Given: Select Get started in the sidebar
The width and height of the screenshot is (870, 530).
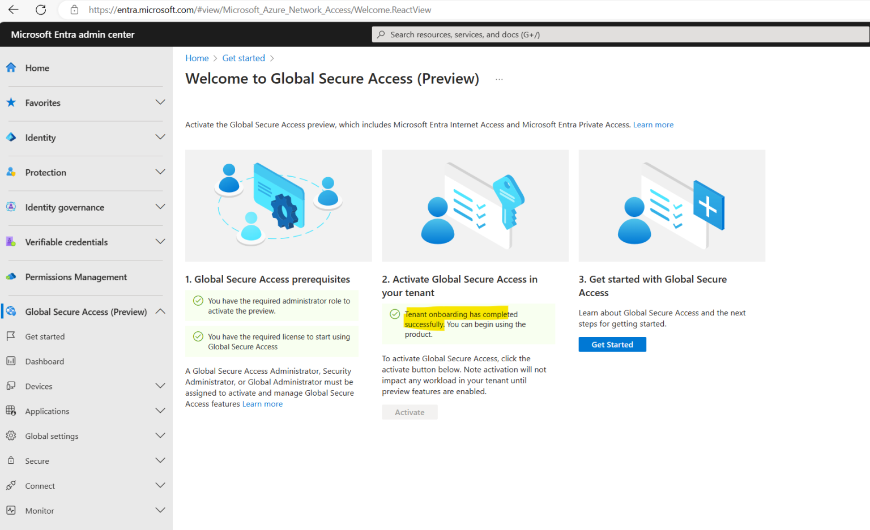Looking at the screenshot, I should point(45,336).
